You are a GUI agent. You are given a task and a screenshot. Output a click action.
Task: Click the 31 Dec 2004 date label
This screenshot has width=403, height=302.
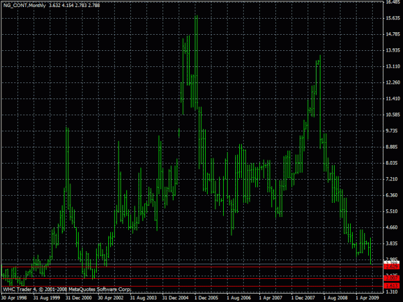175,298
